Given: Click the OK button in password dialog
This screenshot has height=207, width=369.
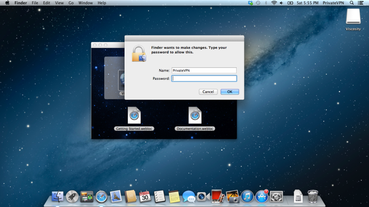Looking at the screenshot, I should [x=230, y=92].
